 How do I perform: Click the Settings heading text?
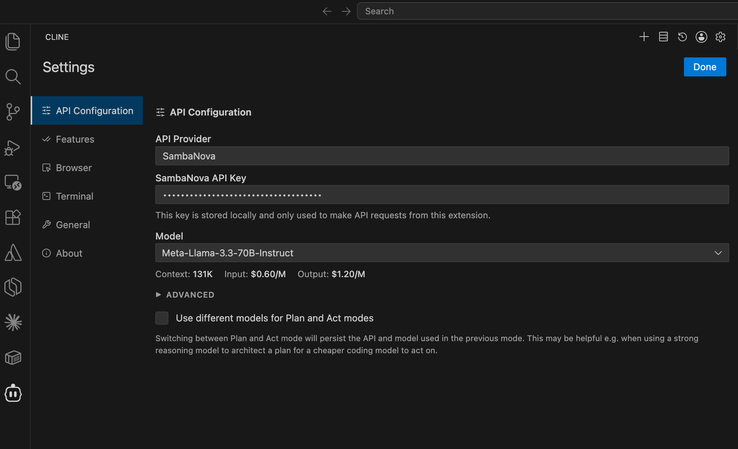(x=69, y=67)
